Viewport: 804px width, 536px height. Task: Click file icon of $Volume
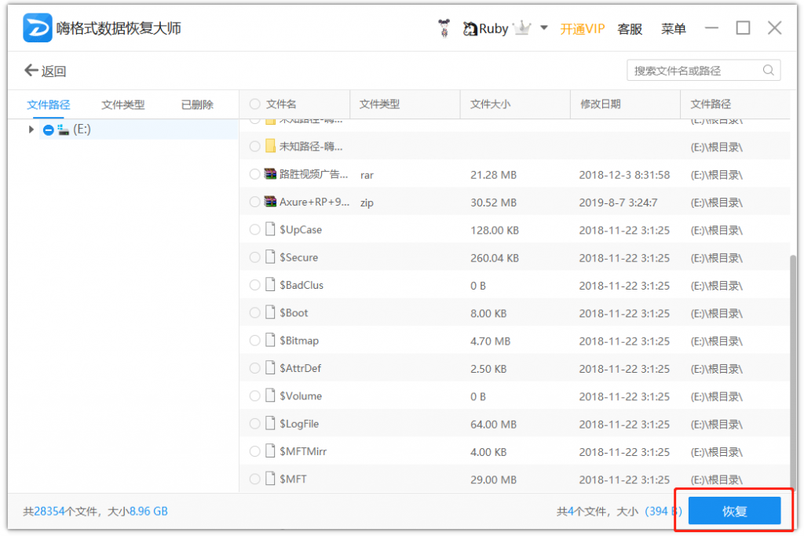click(x=270, y=395)
